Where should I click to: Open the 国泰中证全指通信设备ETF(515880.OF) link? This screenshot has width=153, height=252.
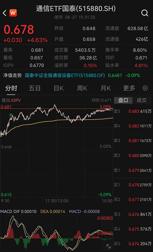(65, 75)
